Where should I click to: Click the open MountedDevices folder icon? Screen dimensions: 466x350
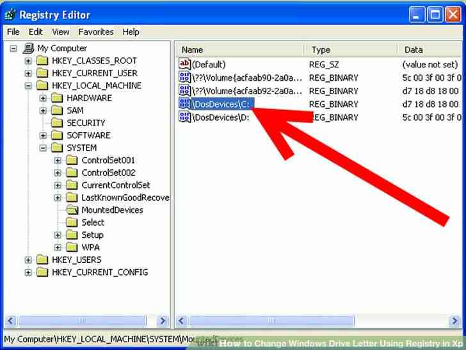(x=72, y=210)
